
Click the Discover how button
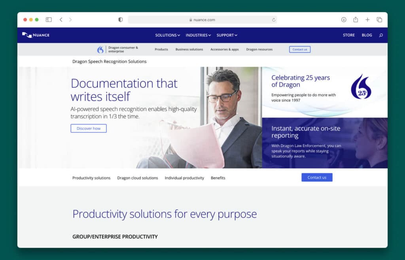pyautogui.click(x=89, y=128)
